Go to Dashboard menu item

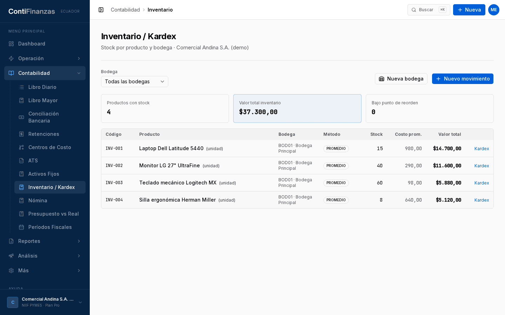(45, 44)
